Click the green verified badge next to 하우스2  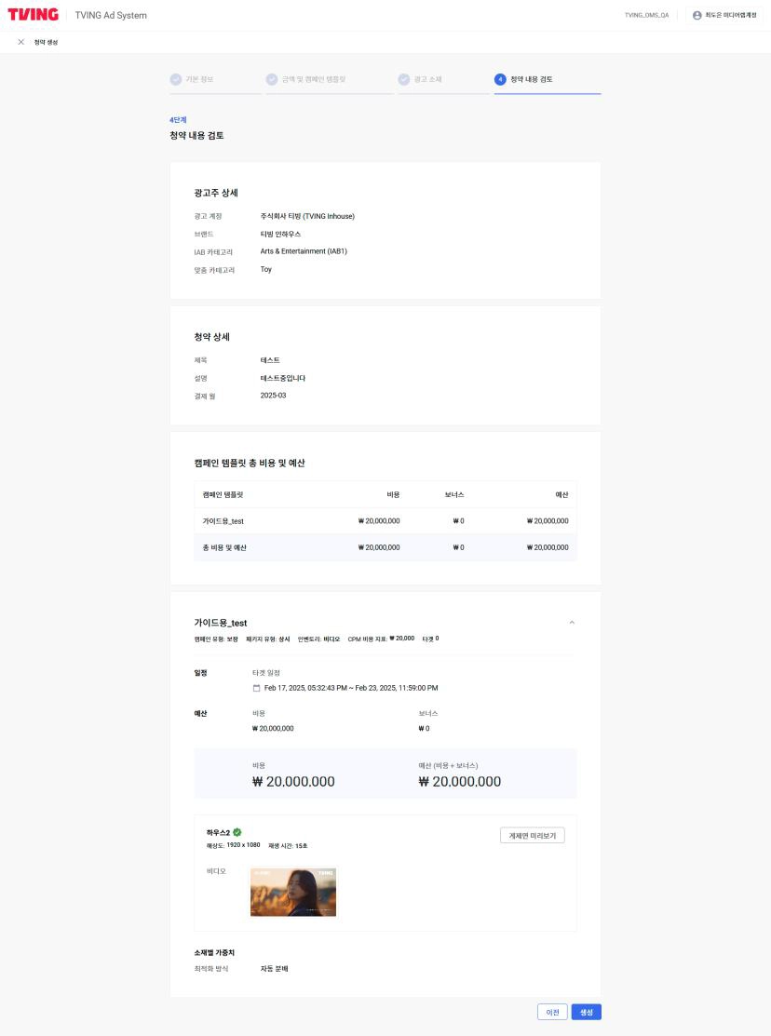[x=237, y=832]
